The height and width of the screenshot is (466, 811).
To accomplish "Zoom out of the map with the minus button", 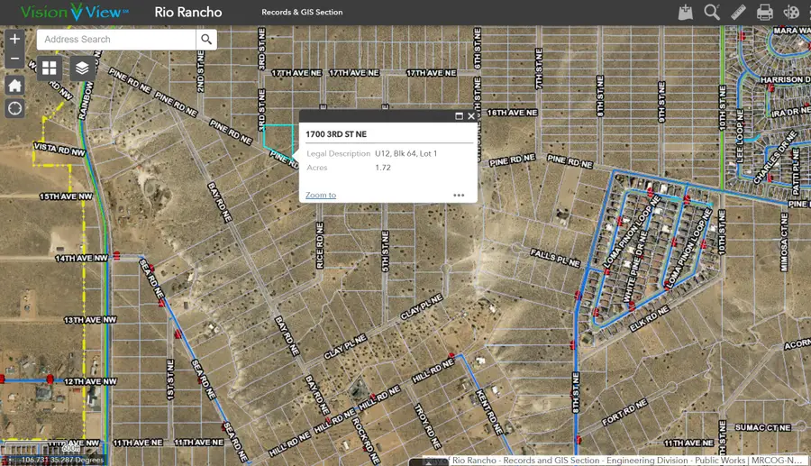I will pos(14,60).
